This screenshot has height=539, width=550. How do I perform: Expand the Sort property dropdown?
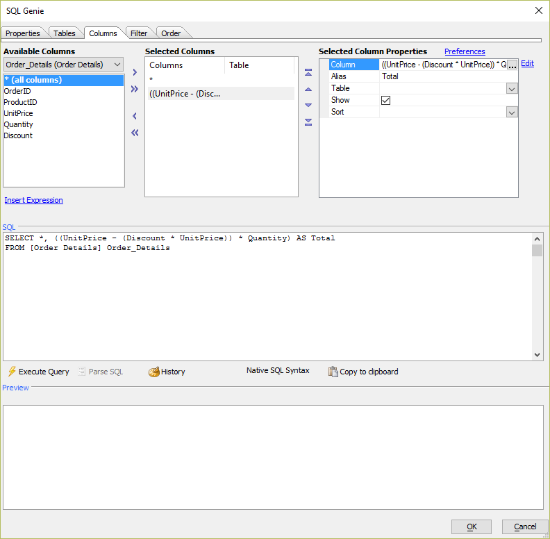coord(512,113)
